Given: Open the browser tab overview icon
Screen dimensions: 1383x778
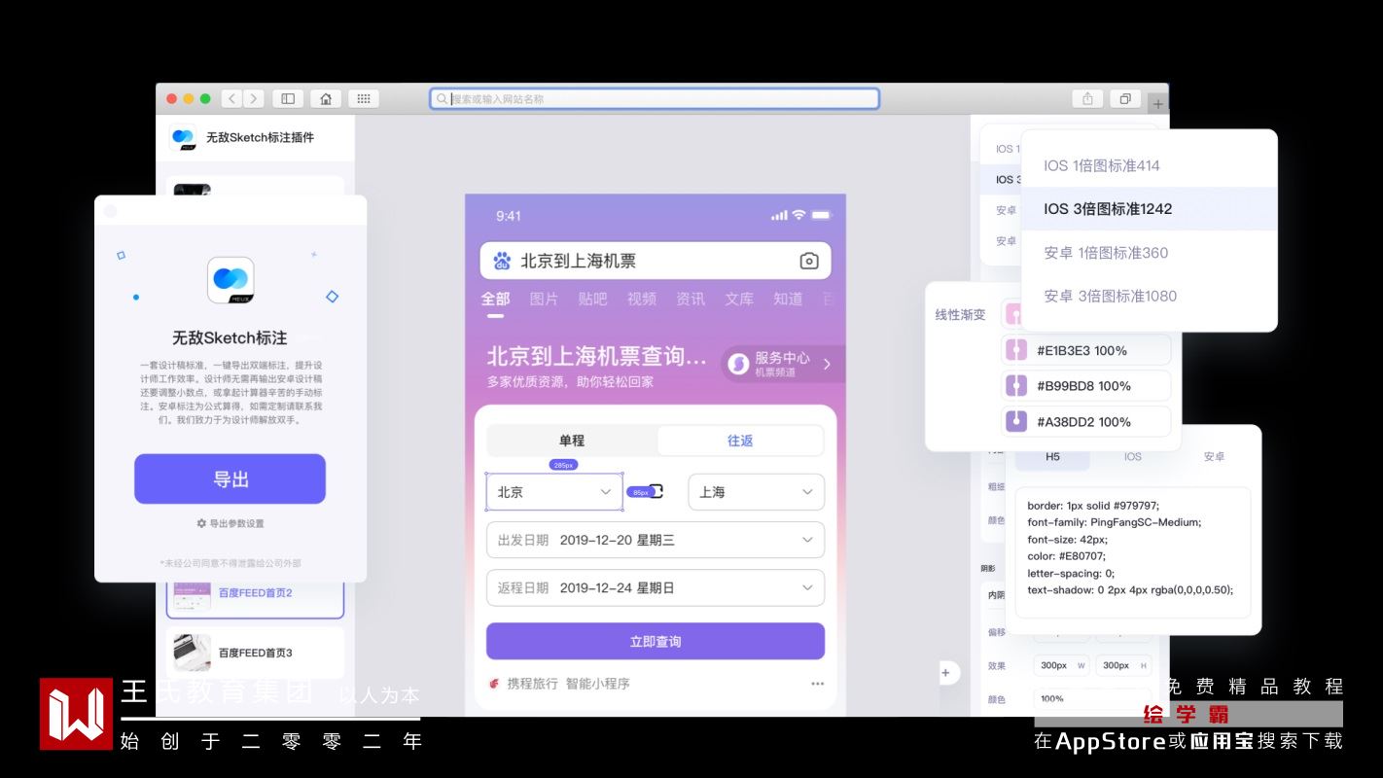Looking at the screenshot, I should pyautogui.click(x=1125, y=98).
